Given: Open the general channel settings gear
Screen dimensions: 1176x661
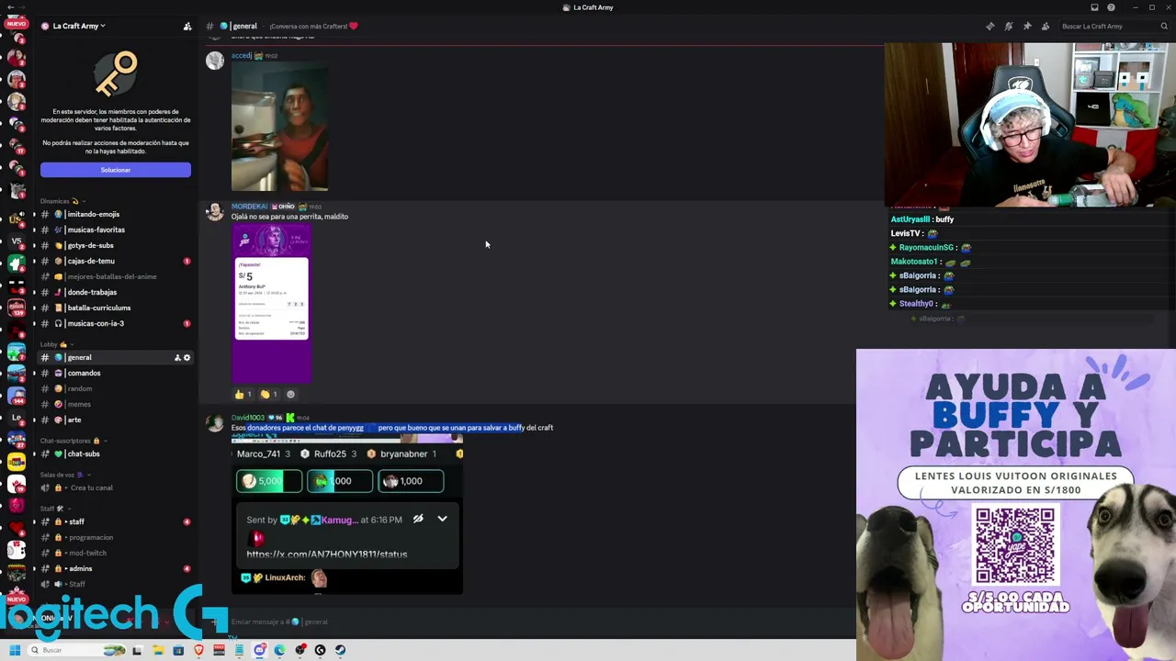Looking at the screenshot, I should (x=187, y=357).
